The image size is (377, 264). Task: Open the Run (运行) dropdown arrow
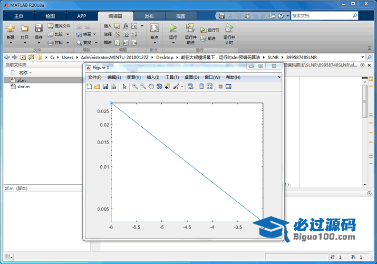pos(173,43)
